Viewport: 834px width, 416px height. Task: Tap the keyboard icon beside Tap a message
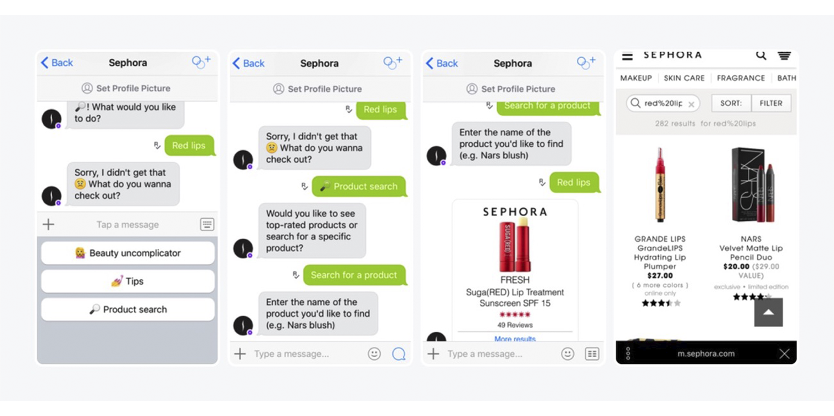coord(207,224)
